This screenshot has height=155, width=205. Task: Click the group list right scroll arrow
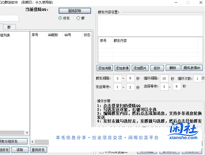(x=27, y=133)
